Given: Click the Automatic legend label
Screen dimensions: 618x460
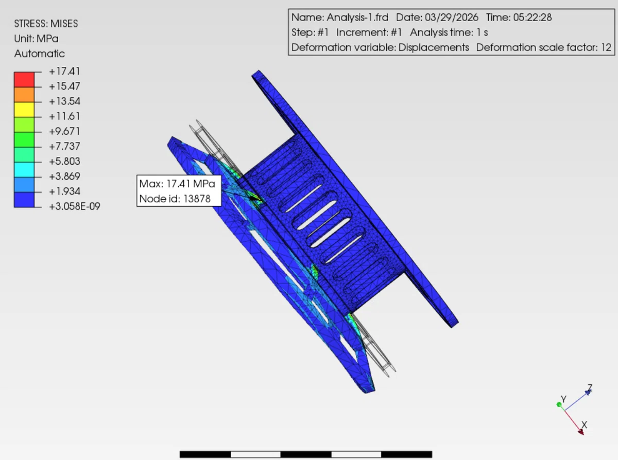Looking at the screenshot, I should pos(40,54).
